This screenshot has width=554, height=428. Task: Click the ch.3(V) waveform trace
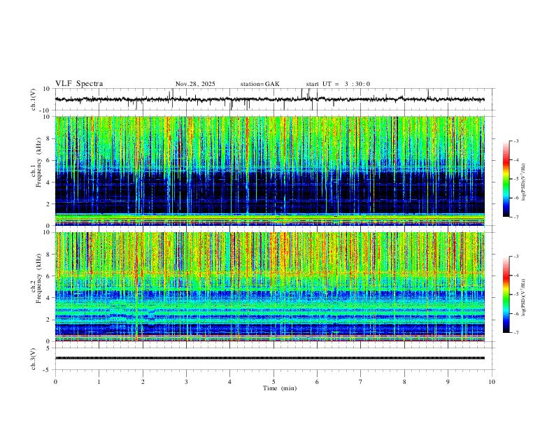coord(270,358)
